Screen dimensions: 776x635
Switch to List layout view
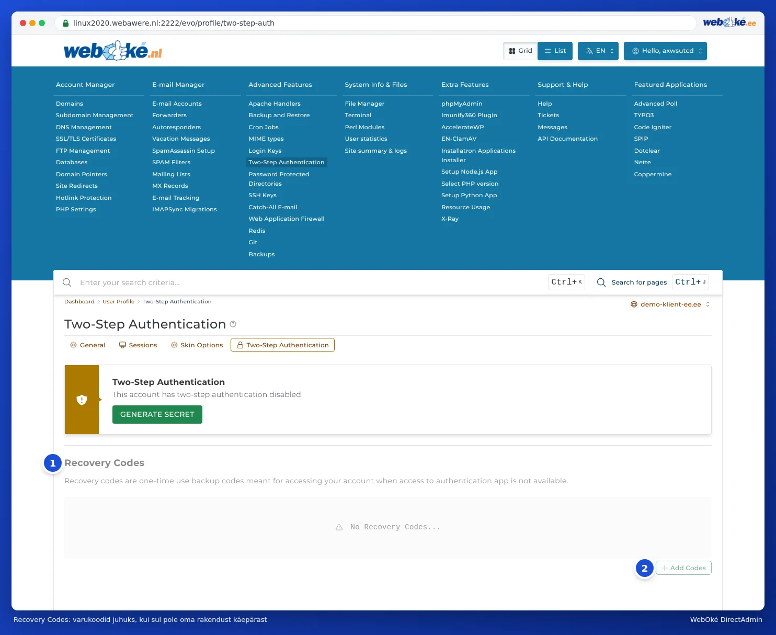pyautogui.click(x=555, y=51)
